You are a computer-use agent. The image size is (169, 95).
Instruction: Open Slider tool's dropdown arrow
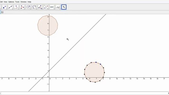click(x=60, y=9)
